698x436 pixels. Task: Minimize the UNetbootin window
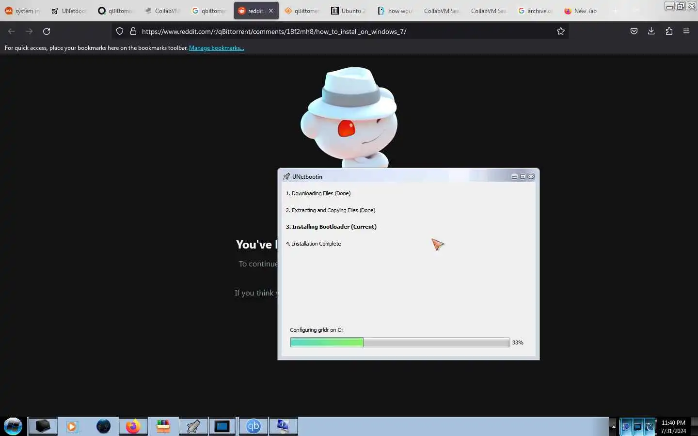coord(514,176)
